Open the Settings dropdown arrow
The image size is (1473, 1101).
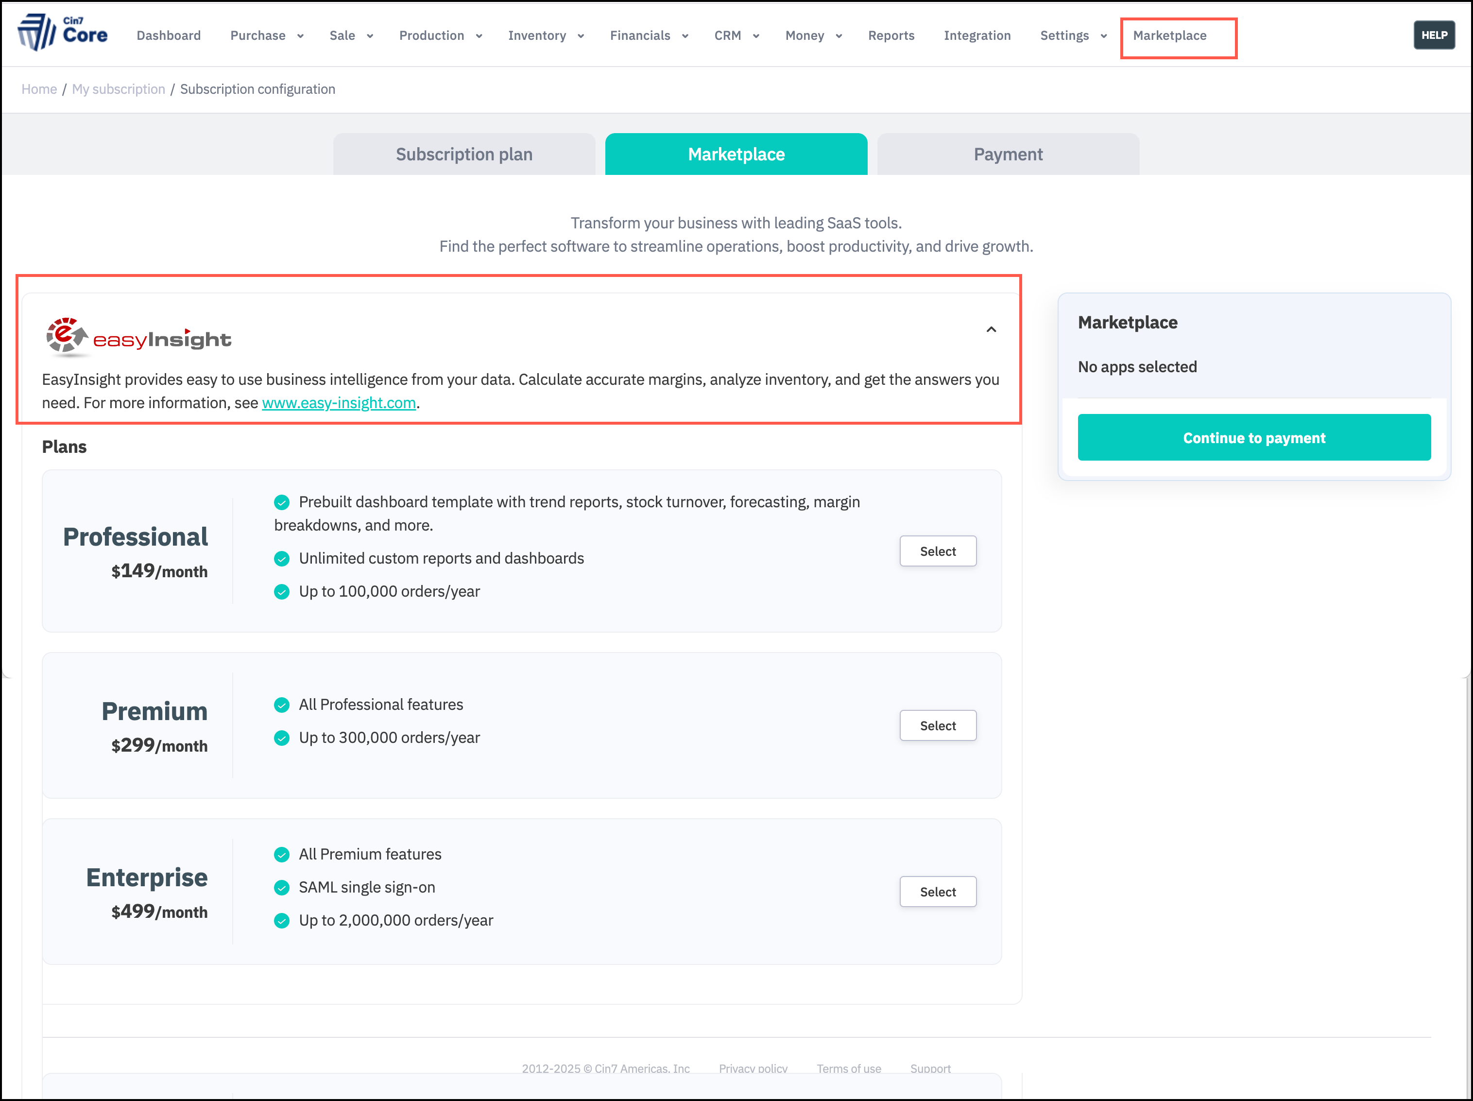tap(1103, 36)
